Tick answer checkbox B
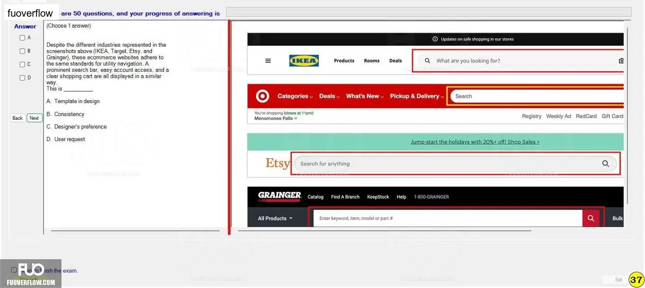This screenshot has width=645, height=288. coord(23,51)
